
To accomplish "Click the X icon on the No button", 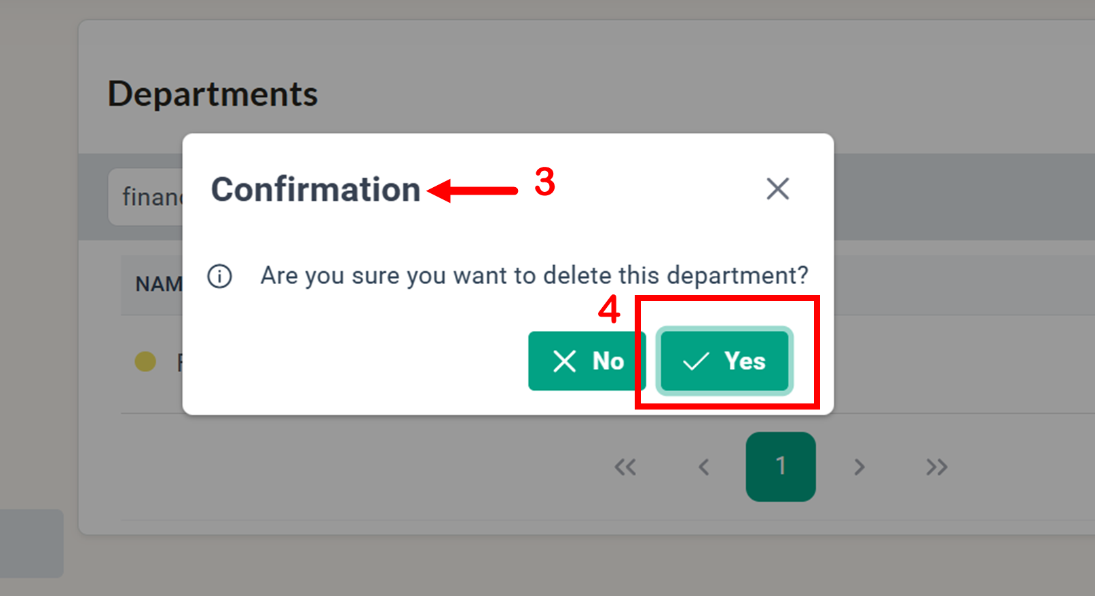I will [564, 361].
